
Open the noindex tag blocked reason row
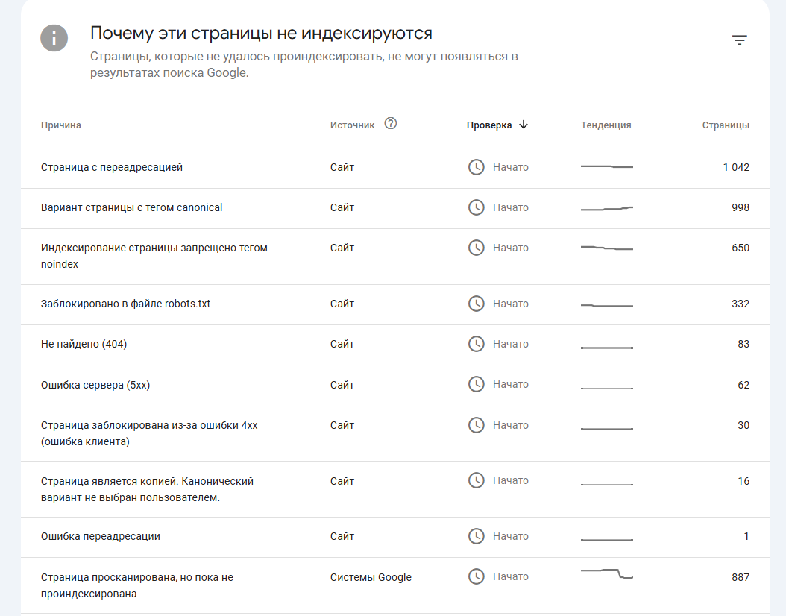click(154, 256)
